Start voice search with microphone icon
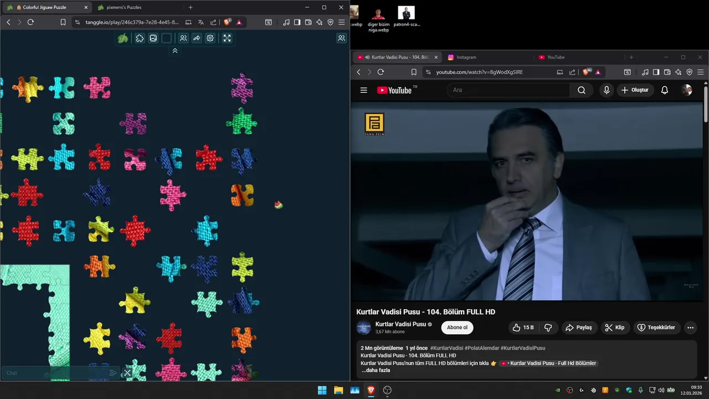709x399 pixels. 607,90
